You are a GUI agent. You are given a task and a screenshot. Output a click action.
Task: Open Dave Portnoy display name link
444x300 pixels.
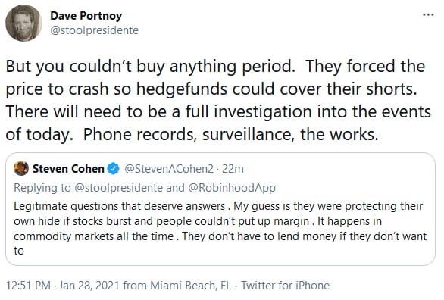click(x=86, y=16)
